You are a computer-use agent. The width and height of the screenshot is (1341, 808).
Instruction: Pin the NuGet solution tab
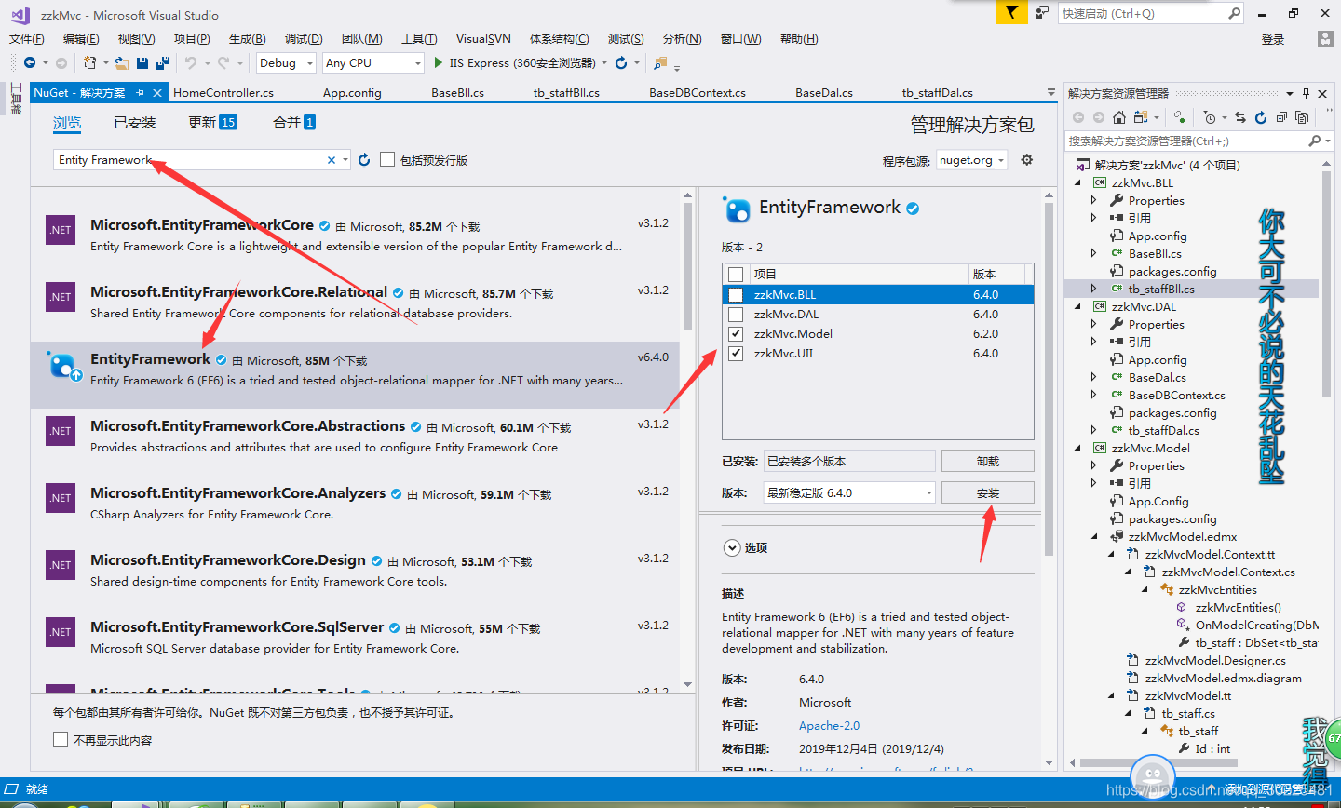click(140, 93)
